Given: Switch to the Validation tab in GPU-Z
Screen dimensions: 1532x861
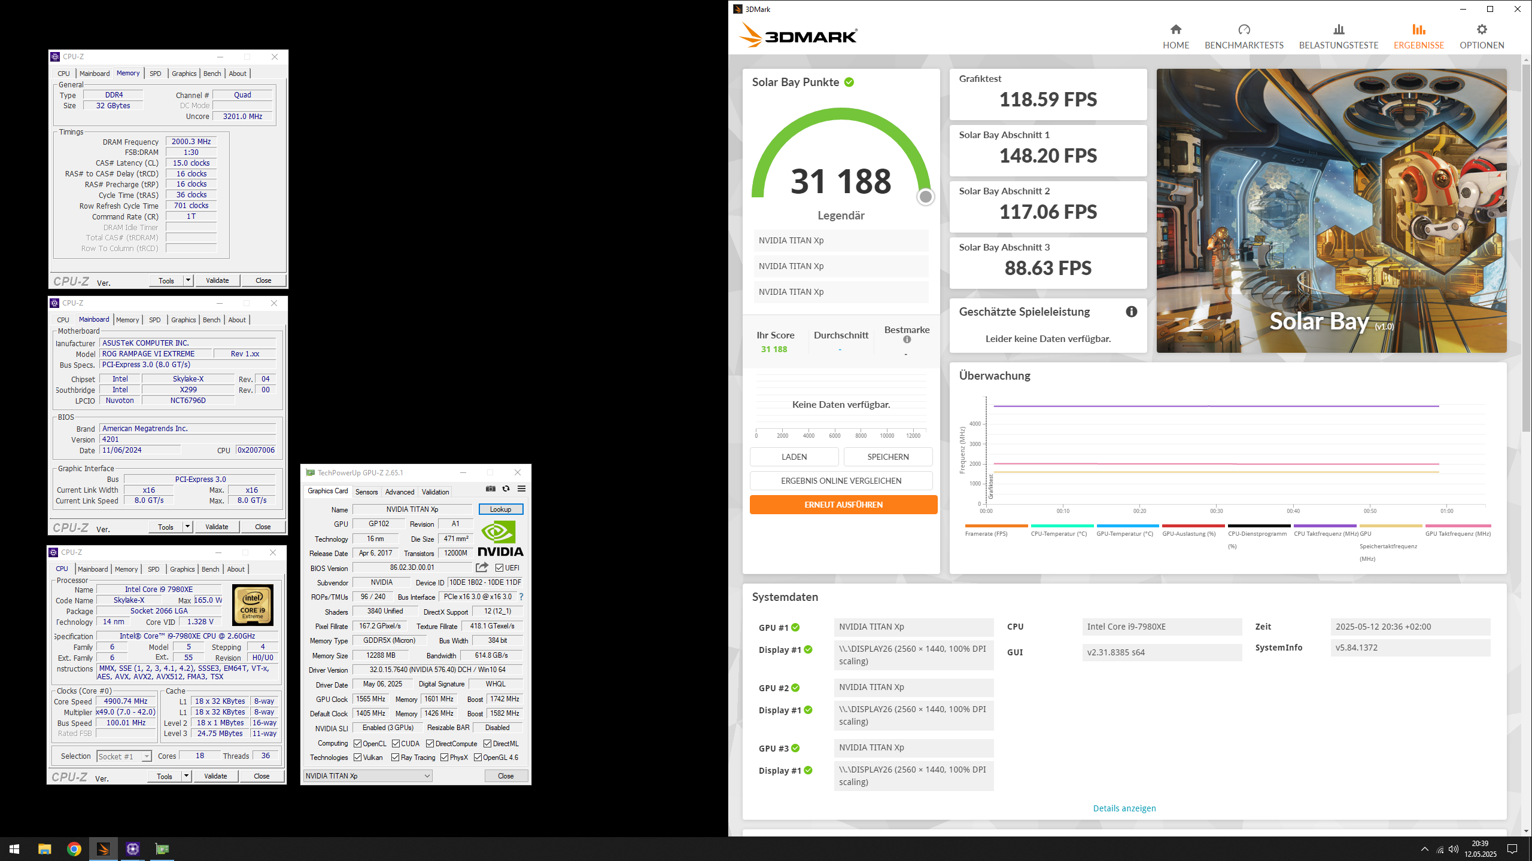Looking at the screenshot, I should [435, 492].
